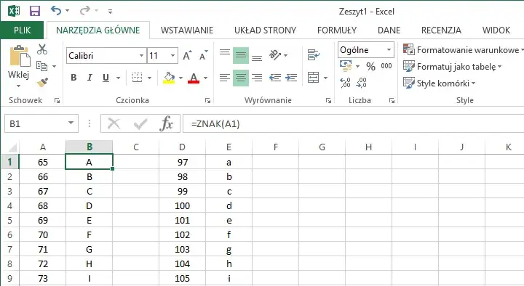Undo the last action
The image size is (524, 286).
55,11
